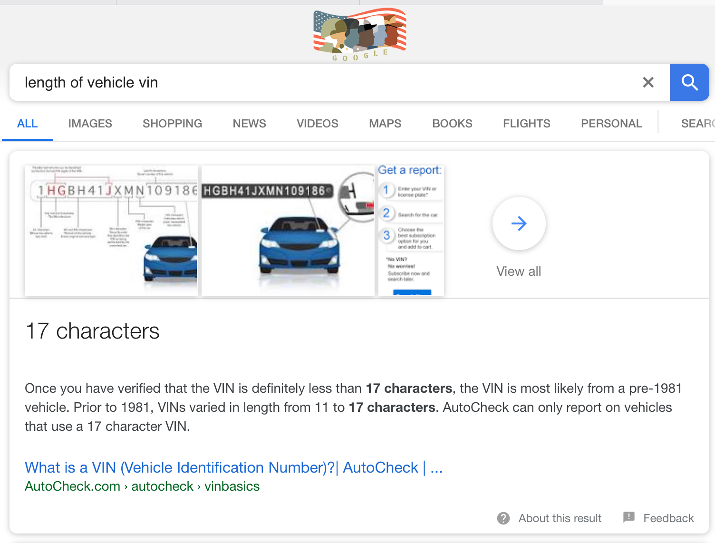Select the NEWS tab
The width and height of the screenshot is (715, 543).
(x=250, y=124)
